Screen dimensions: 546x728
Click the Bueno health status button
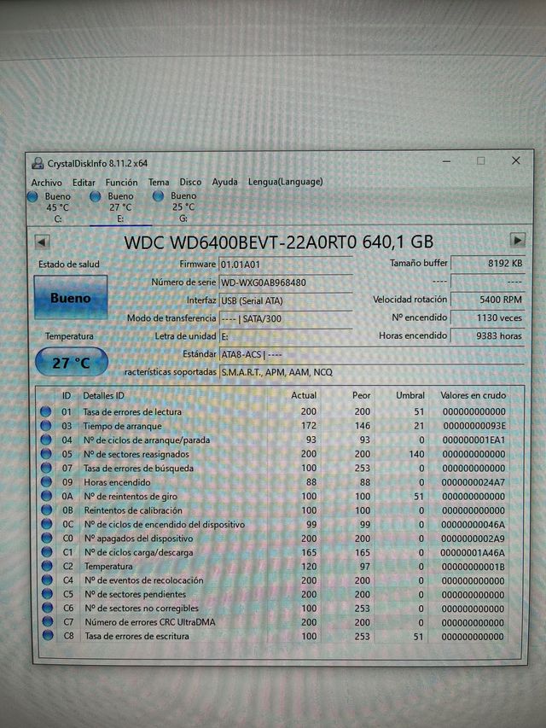[x=71, y=298]
